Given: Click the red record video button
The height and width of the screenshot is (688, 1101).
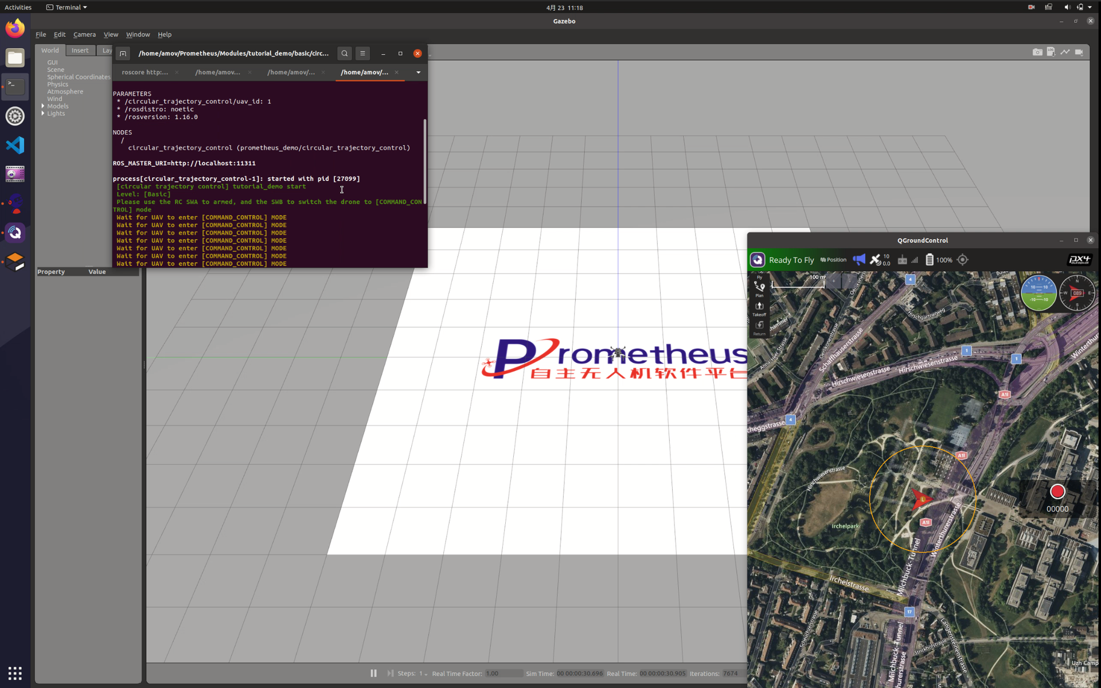Looking at the screenshot, I should [1057, 491].
